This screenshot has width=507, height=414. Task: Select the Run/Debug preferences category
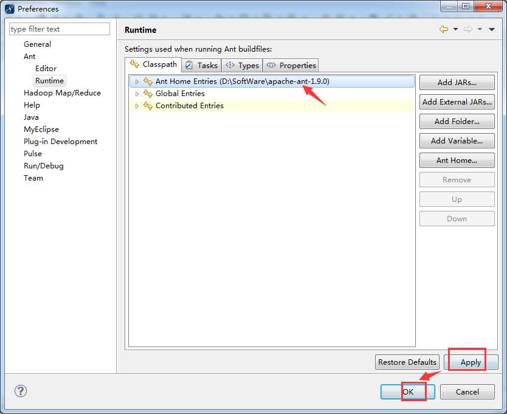click(x=43, y=166)
